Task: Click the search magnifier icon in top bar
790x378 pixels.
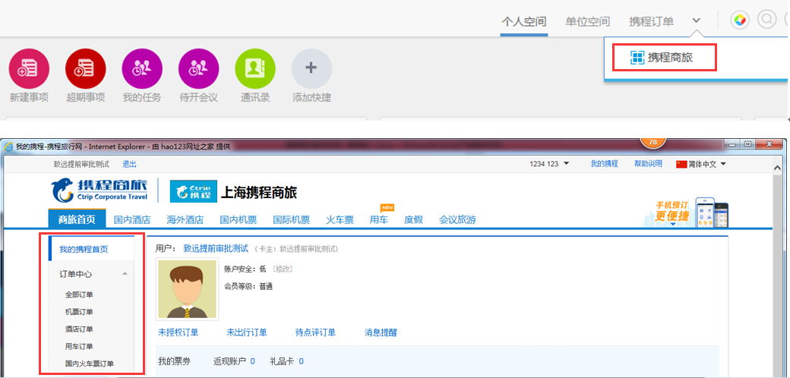Action: 766,20
